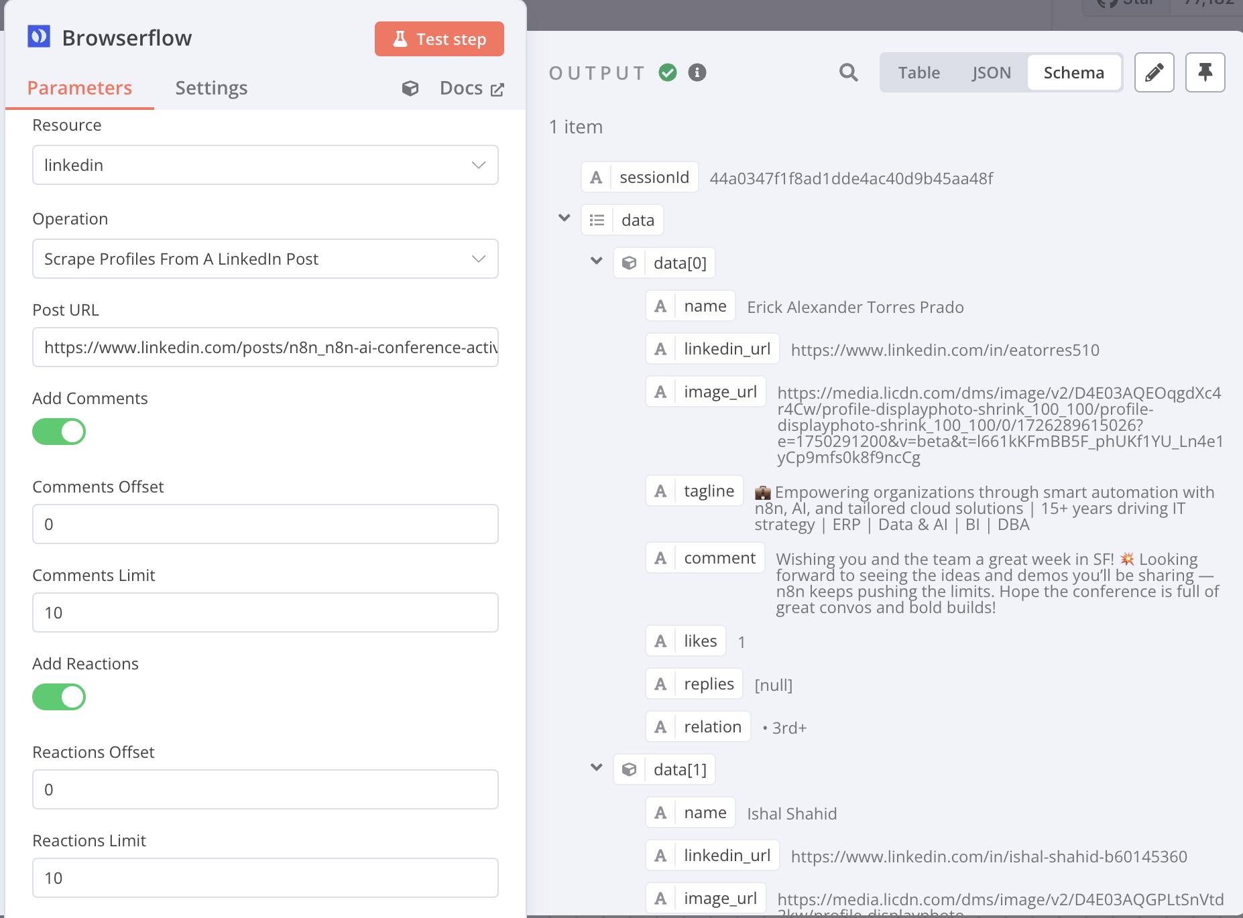Click the linkedin_url field under data[1]
Image resolution: width=1243 pixels, height=918 pixels.
(x=713, y=855)
